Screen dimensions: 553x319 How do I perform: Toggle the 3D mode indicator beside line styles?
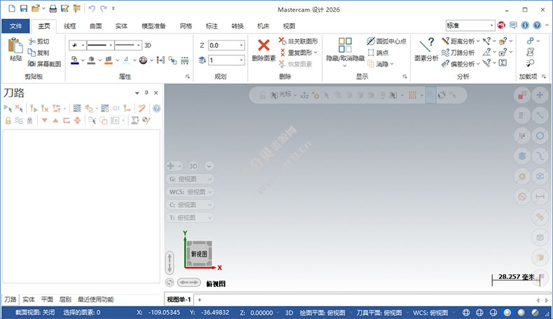click(148, 45)
